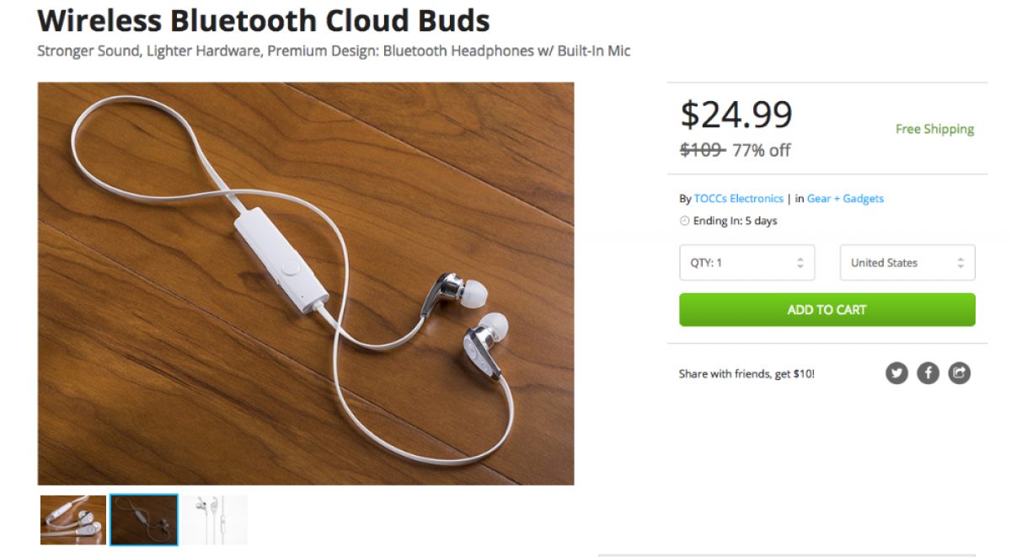Screen dimensions: 1011x557
Task: Click the Stronger Sound product subtitle
Action: click(334, 51)
